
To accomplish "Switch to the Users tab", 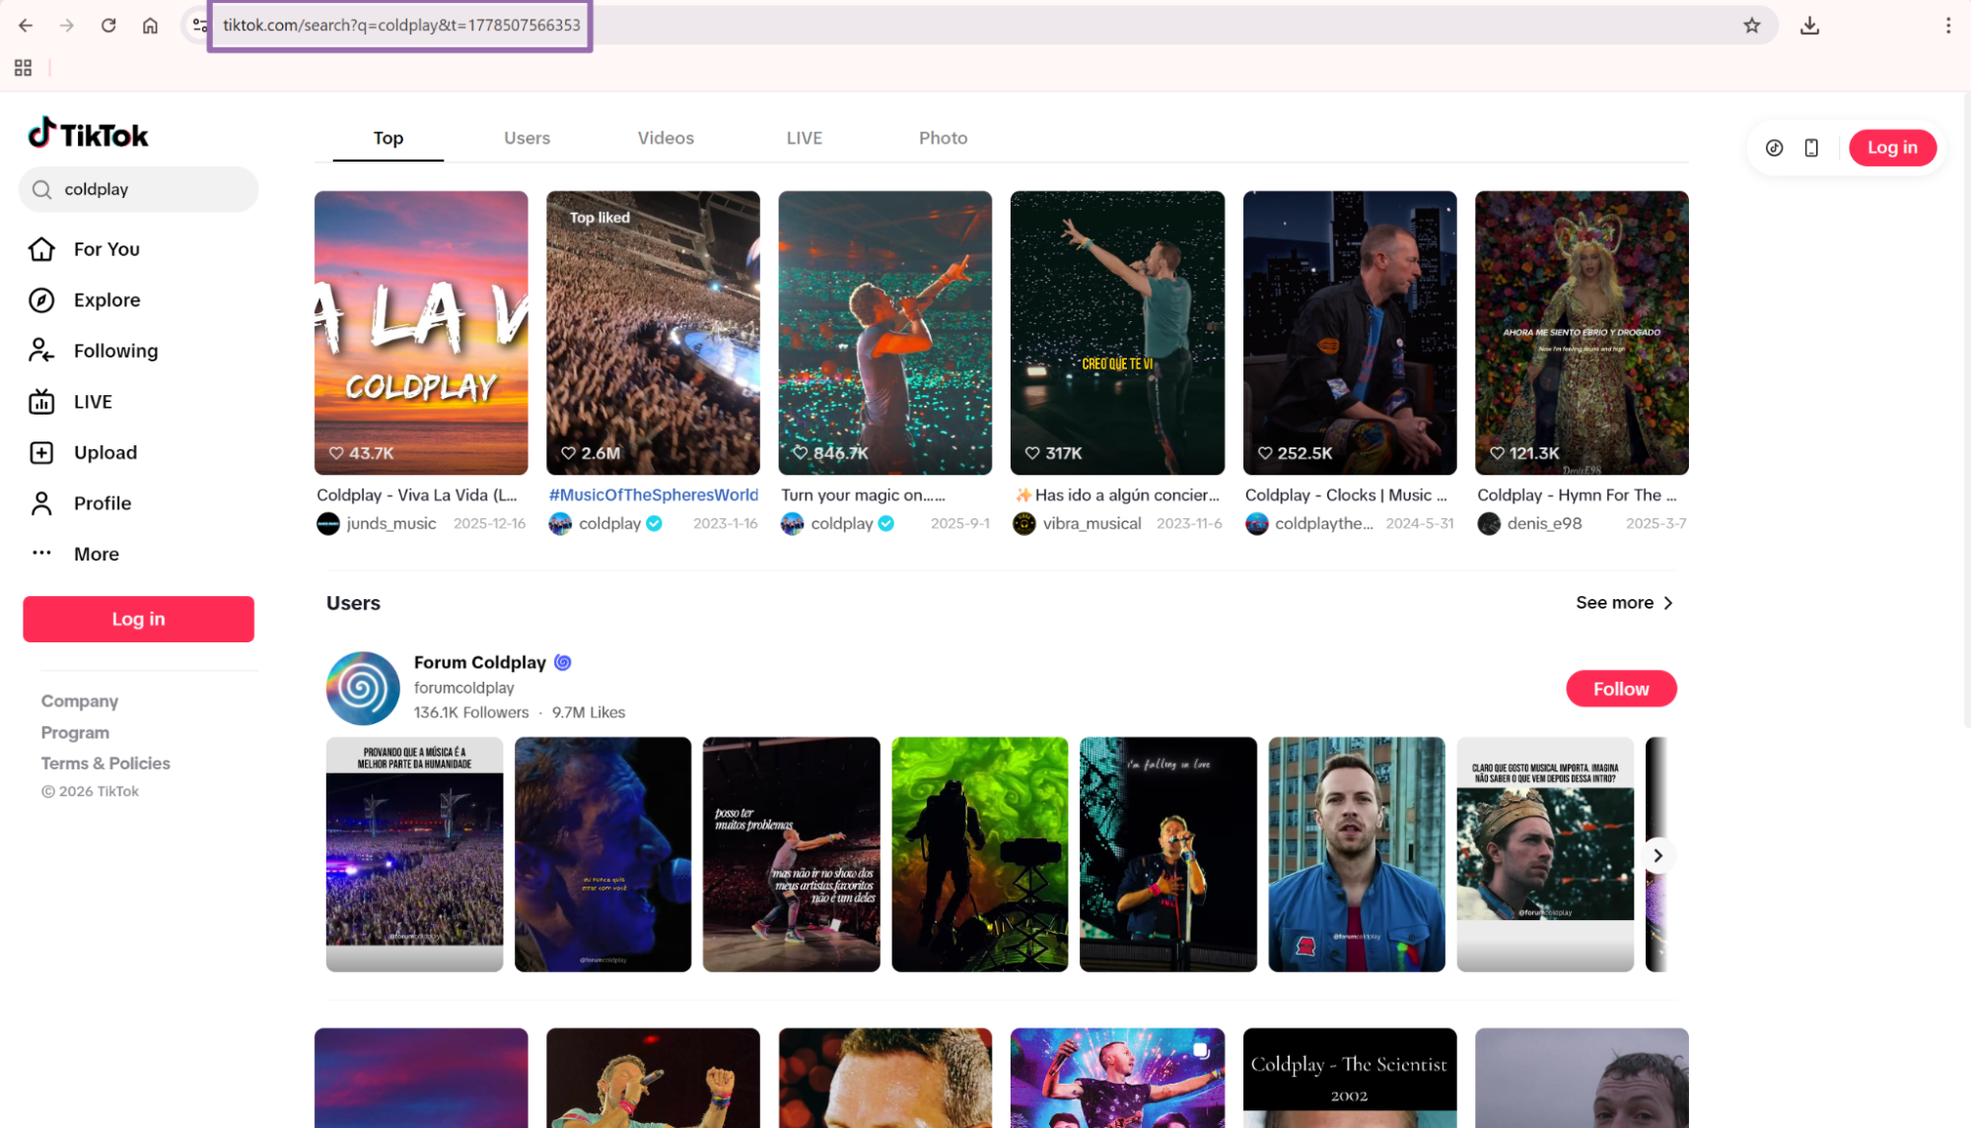I will tap(528, 138).
